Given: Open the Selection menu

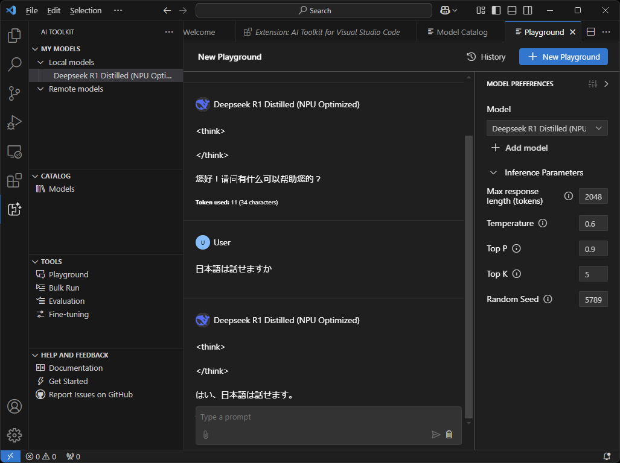Looking at the screenshot, I should click(x=86, y=10).
